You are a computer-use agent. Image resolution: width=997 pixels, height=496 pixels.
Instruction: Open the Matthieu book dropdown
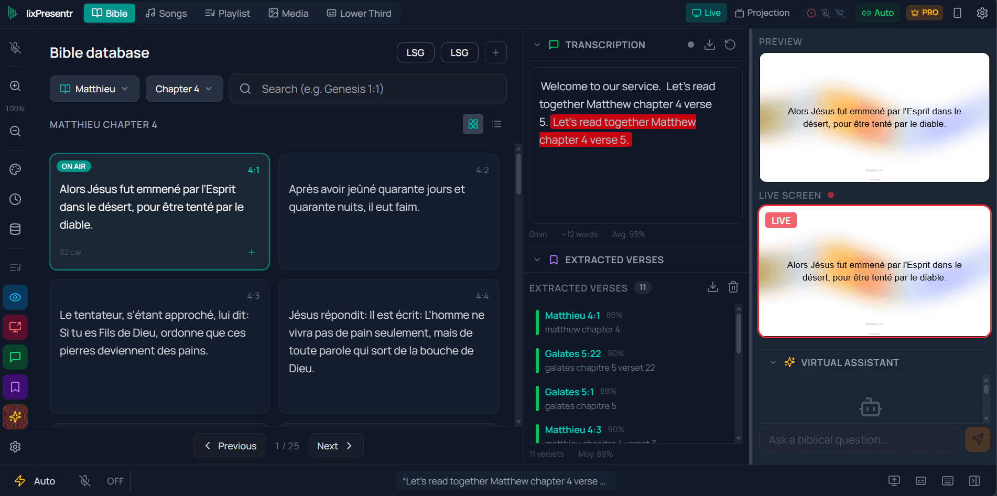[94, 89]
